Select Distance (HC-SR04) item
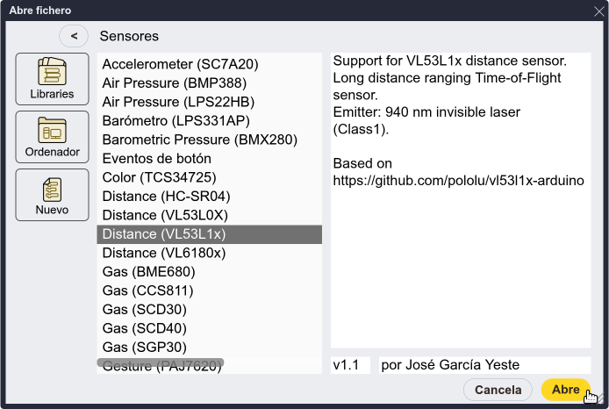The image size is (609, 409). point(210,196)
